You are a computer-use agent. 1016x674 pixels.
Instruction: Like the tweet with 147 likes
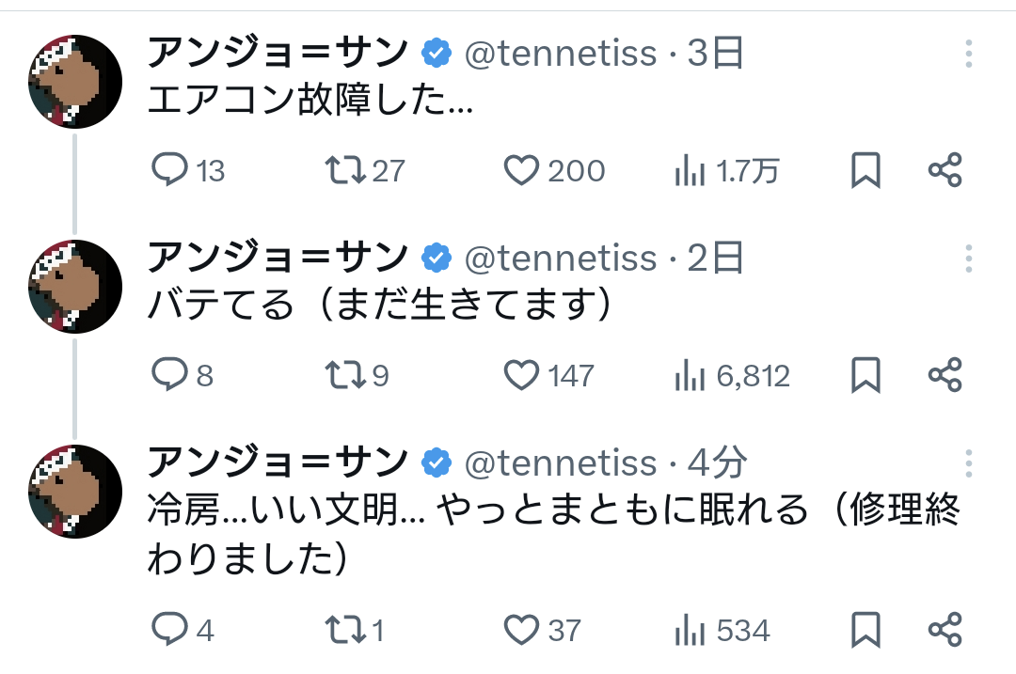tap(520, 375)
